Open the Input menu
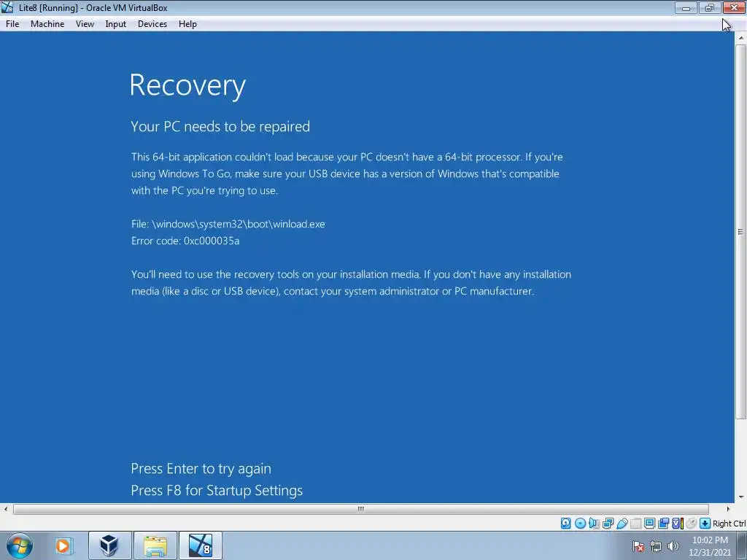This screenshot has width=747, height=560. click(116, 24)
